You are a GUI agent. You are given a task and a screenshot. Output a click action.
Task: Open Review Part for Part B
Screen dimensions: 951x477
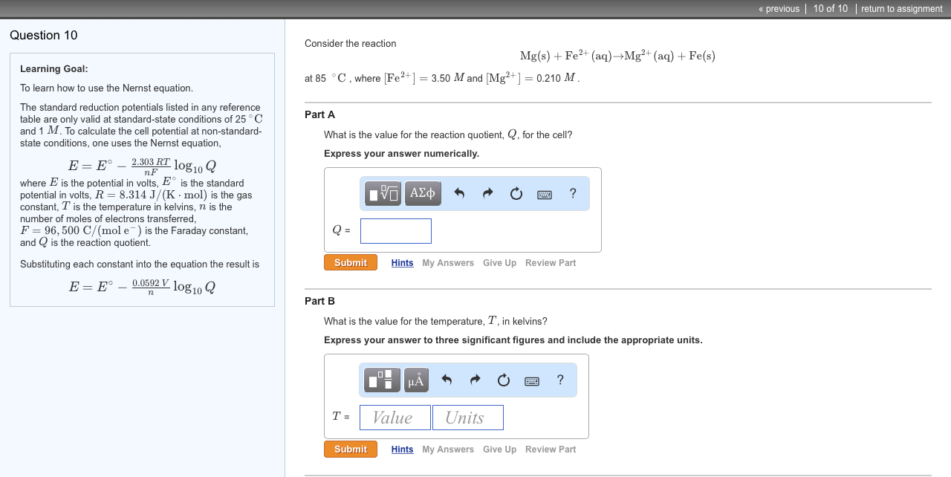click(551, 449)
